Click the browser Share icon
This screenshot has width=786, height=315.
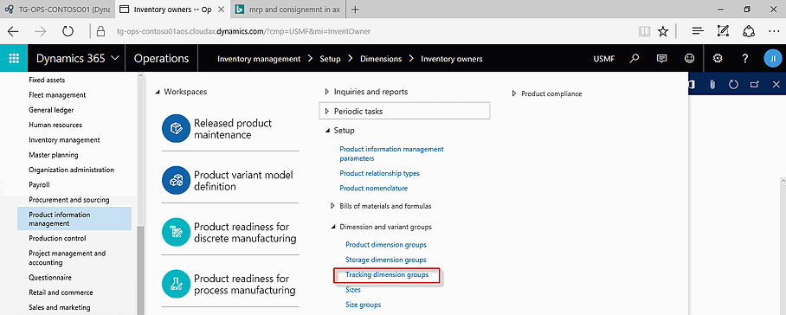[749, 31]
